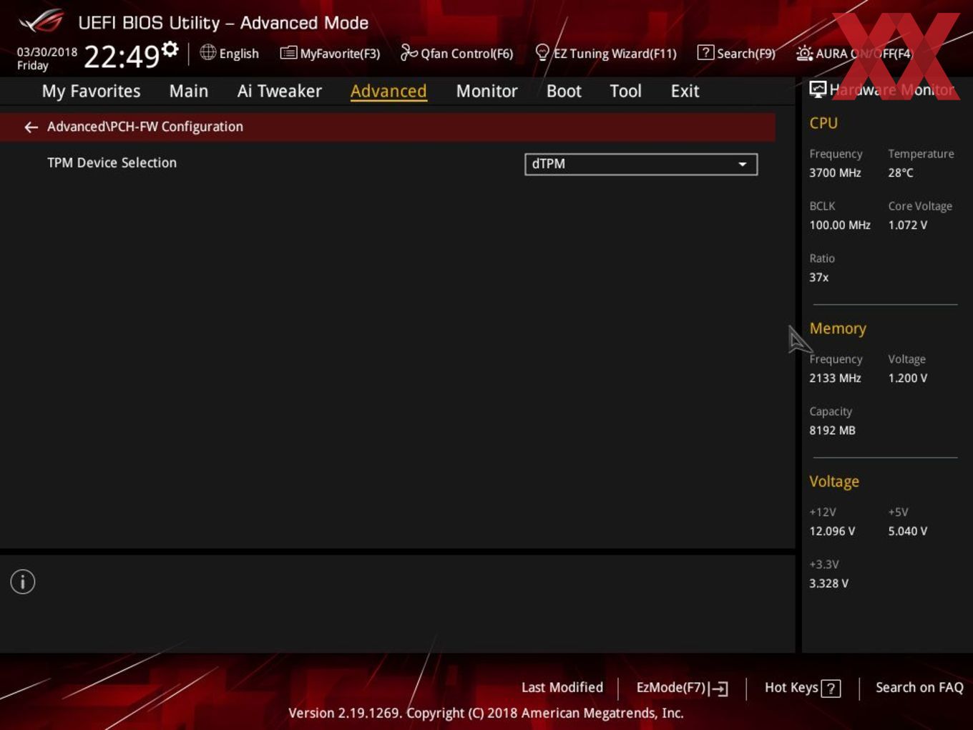Click the Version 2.19.1269 copyright text

tap(486, 714)
